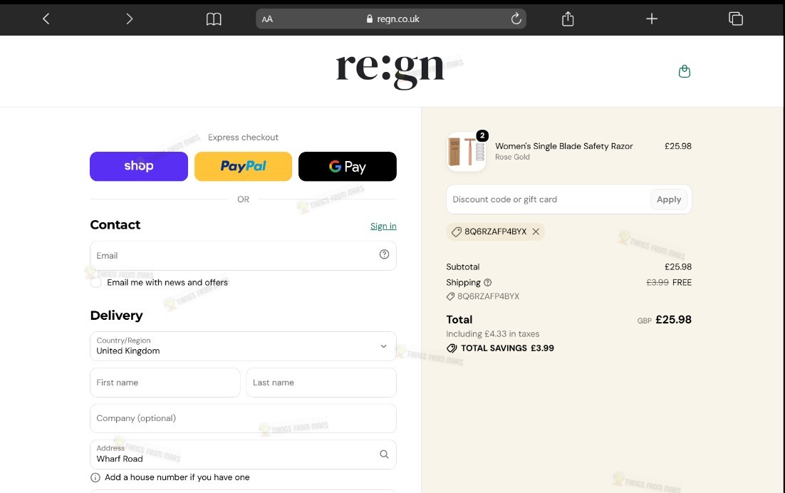Pay with Shop Pay button
Viewport: 785px width, 493px height.
tap(139, 166)
